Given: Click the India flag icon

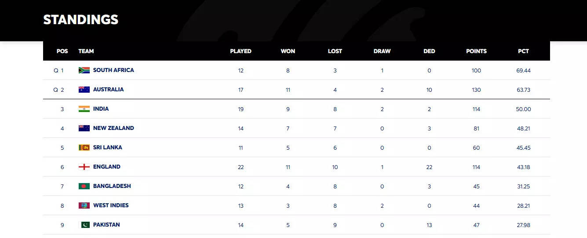Looking at the screenshot, I should [x=84, y=109].
